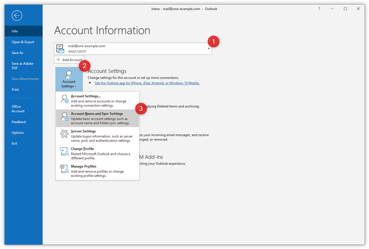Image resolution: width=369 pixels, height=249 pixels.
Task: Open the Print page
Action: [x=24, y=89]
